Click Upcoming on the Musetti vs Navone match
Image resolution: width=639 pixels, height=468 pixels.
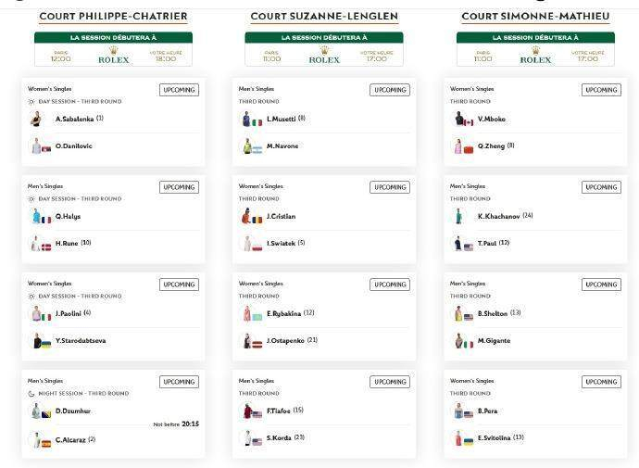click(x=390, y=90)
